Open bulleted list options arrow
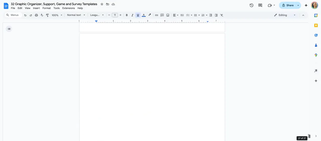 199,15
